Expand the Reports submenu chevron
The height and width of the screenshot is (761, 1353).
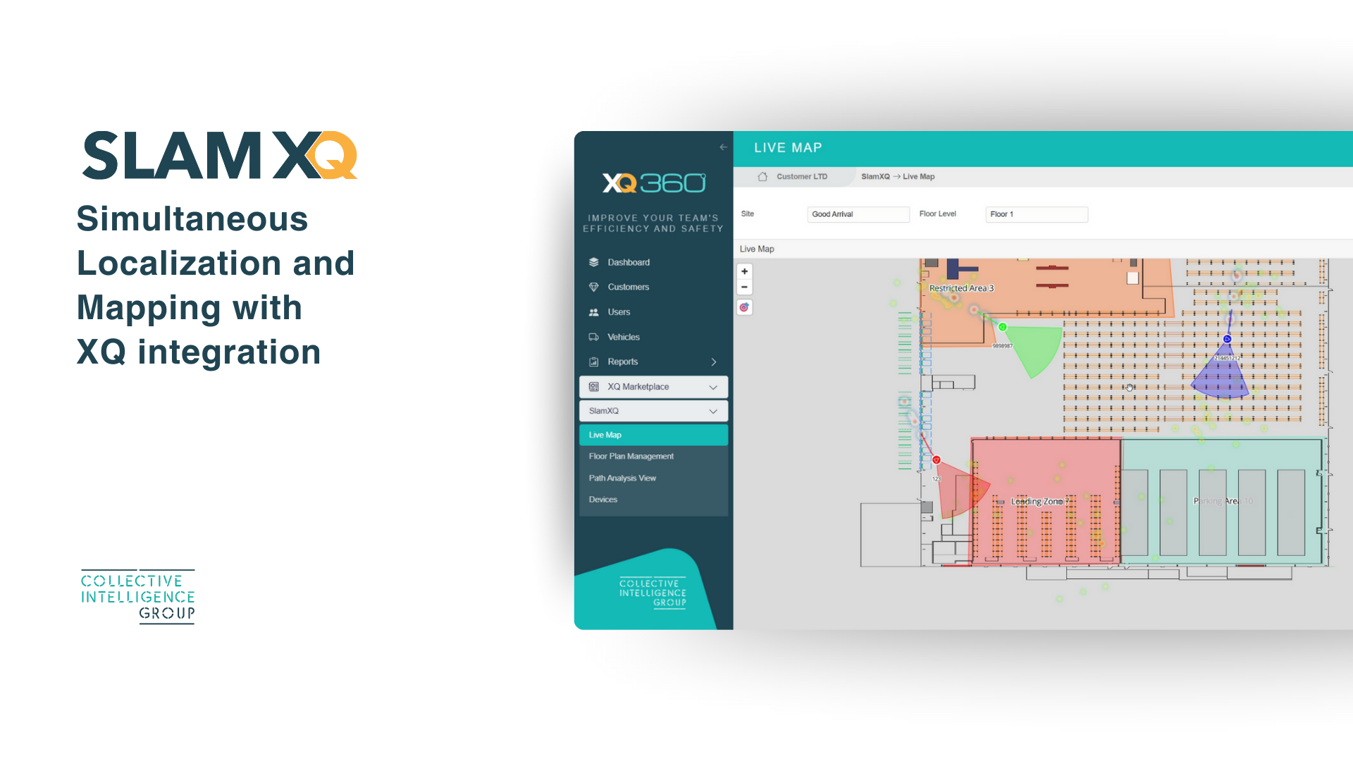click(x=714, y=362)
